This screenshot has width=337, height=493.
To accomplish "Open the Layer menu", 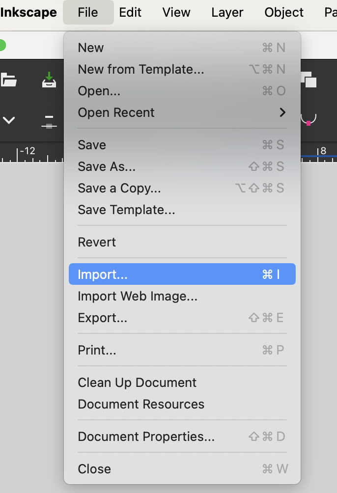I will 227,13.
